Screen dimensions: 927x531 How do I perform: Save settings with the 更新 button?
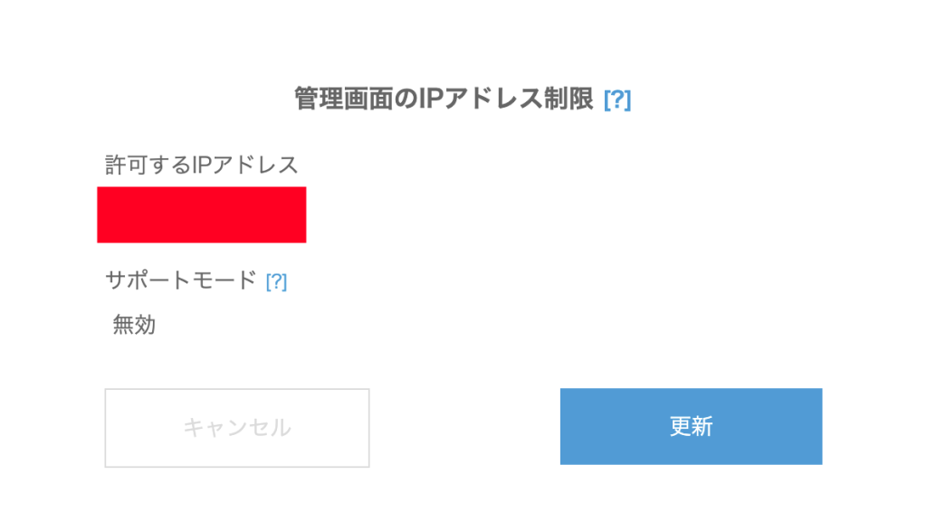[691, 427]
